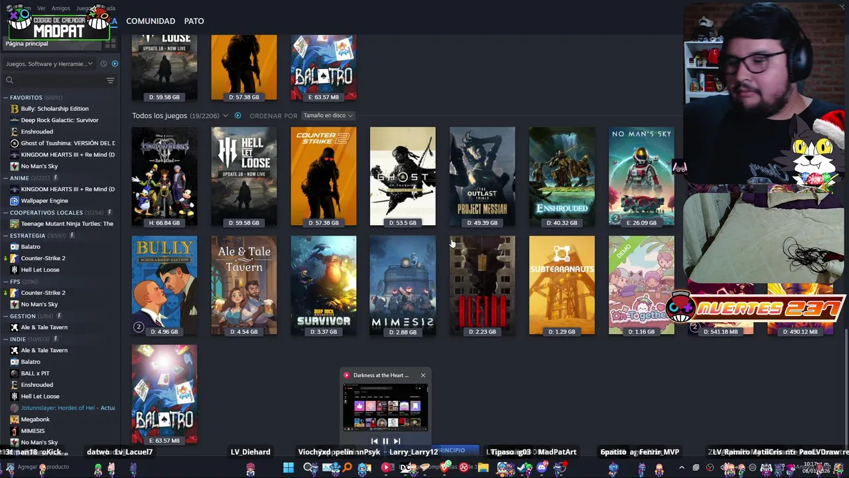This screenshot has height=478, width=849.
Task: Open Discord from the taskbar
Action: (x=542, y=468)
